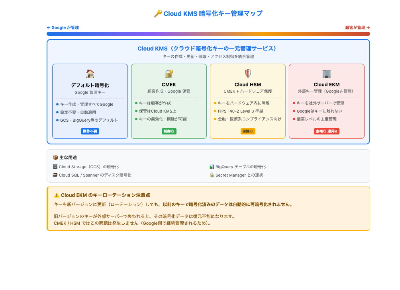Click the 旧バージョンのキーが外部サーバーで失われると sentence

[144, 216]
